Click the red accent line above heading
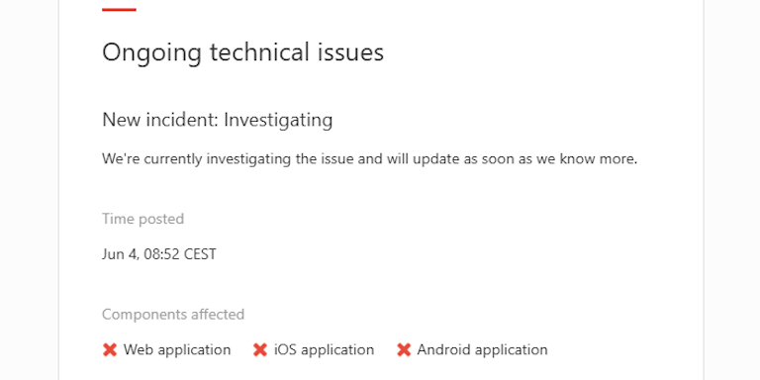This screenshot has height=380, width=760. pyautogui.click(x=119, y=9)
